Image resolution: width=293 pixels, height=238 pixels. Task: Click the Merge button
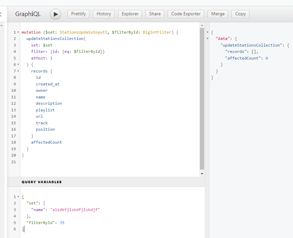218,14
